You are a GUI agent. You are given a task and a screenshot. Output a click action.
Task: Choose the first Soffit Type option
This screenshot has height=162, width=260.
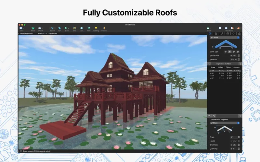(x=226, y=52)
